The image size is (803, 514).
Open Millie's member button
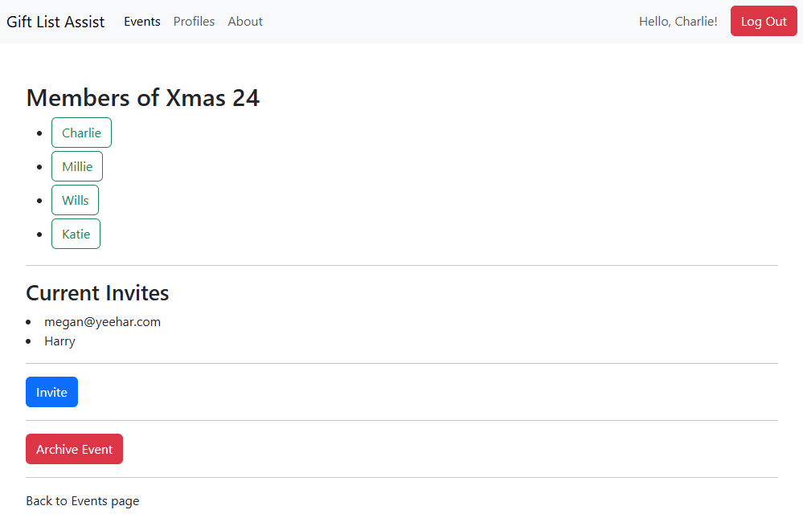coord(77,166)
